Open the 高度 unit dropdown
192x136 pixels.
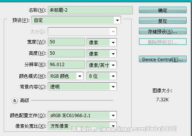(102, 54)
